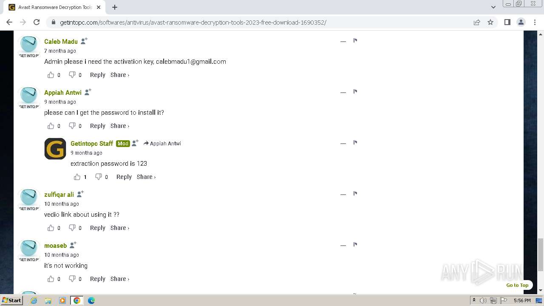This screenshot has height=306, width=544.
Task: Follow moaseb via add-user icon
Action: 73,245
